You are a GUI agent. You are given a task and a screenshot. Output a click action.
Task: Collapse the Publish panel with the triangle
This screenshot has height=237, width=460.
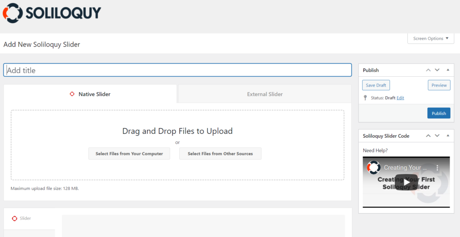point(448,70)
